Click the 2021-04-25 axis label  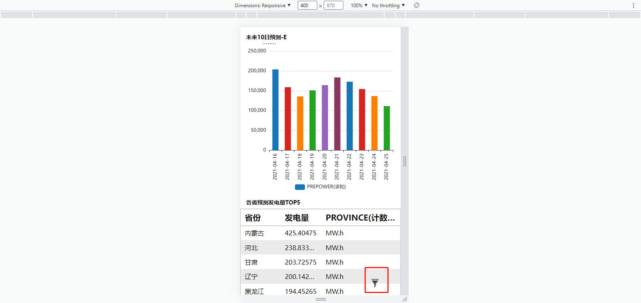coord(386,167)
